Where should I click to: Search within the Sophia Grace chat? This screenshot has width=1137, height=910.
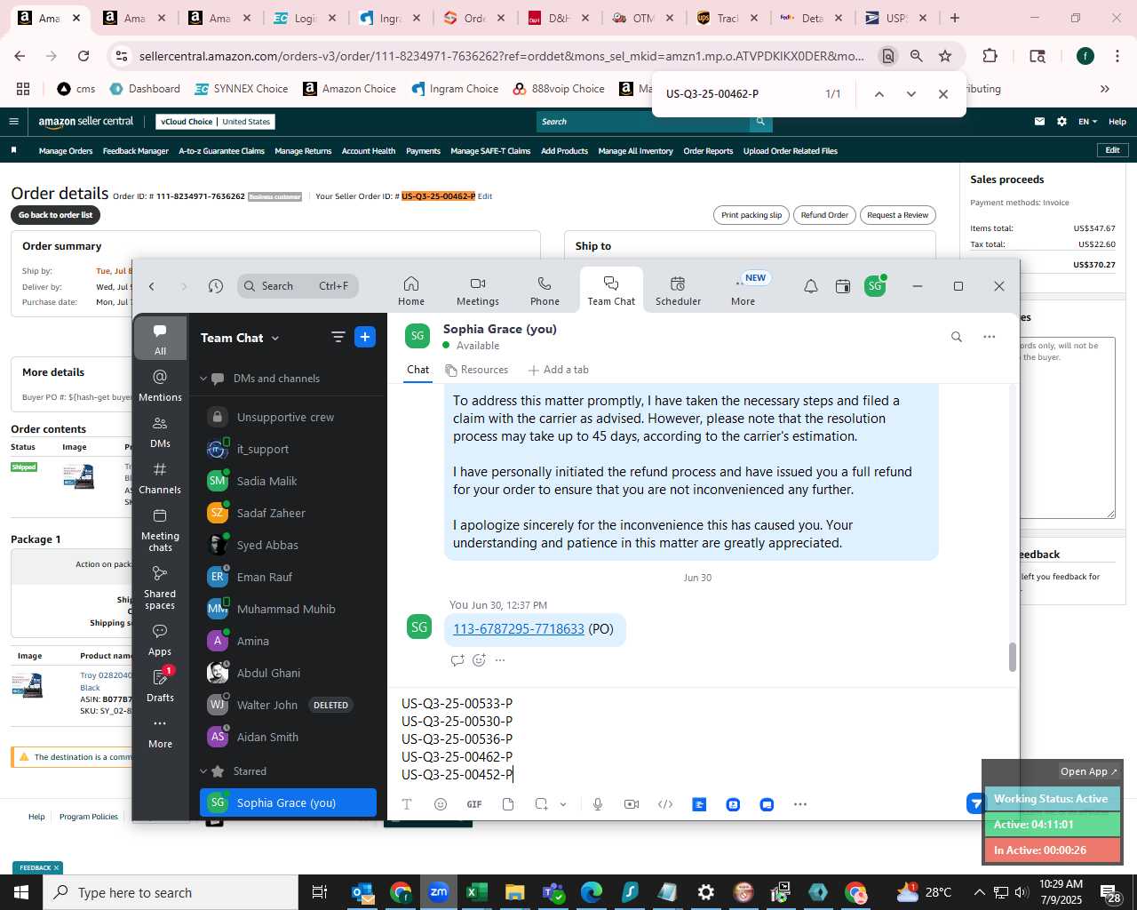pyautogui.click(x=957, y=337)
